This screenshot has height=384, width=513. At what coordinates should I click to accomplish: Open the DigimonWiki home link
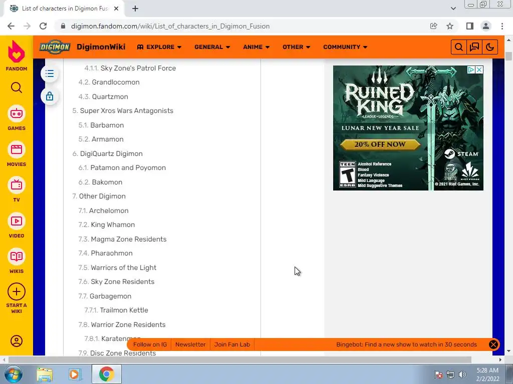pos(101,47)
